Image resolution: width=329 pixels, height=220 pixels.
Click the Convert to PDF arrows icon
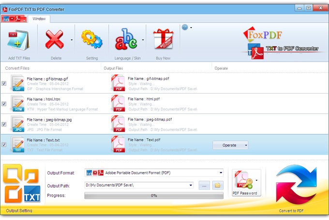[296, 185]
